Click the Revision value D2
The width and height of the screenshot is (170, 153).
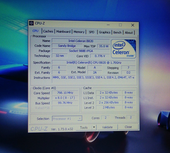pos(128,73)
